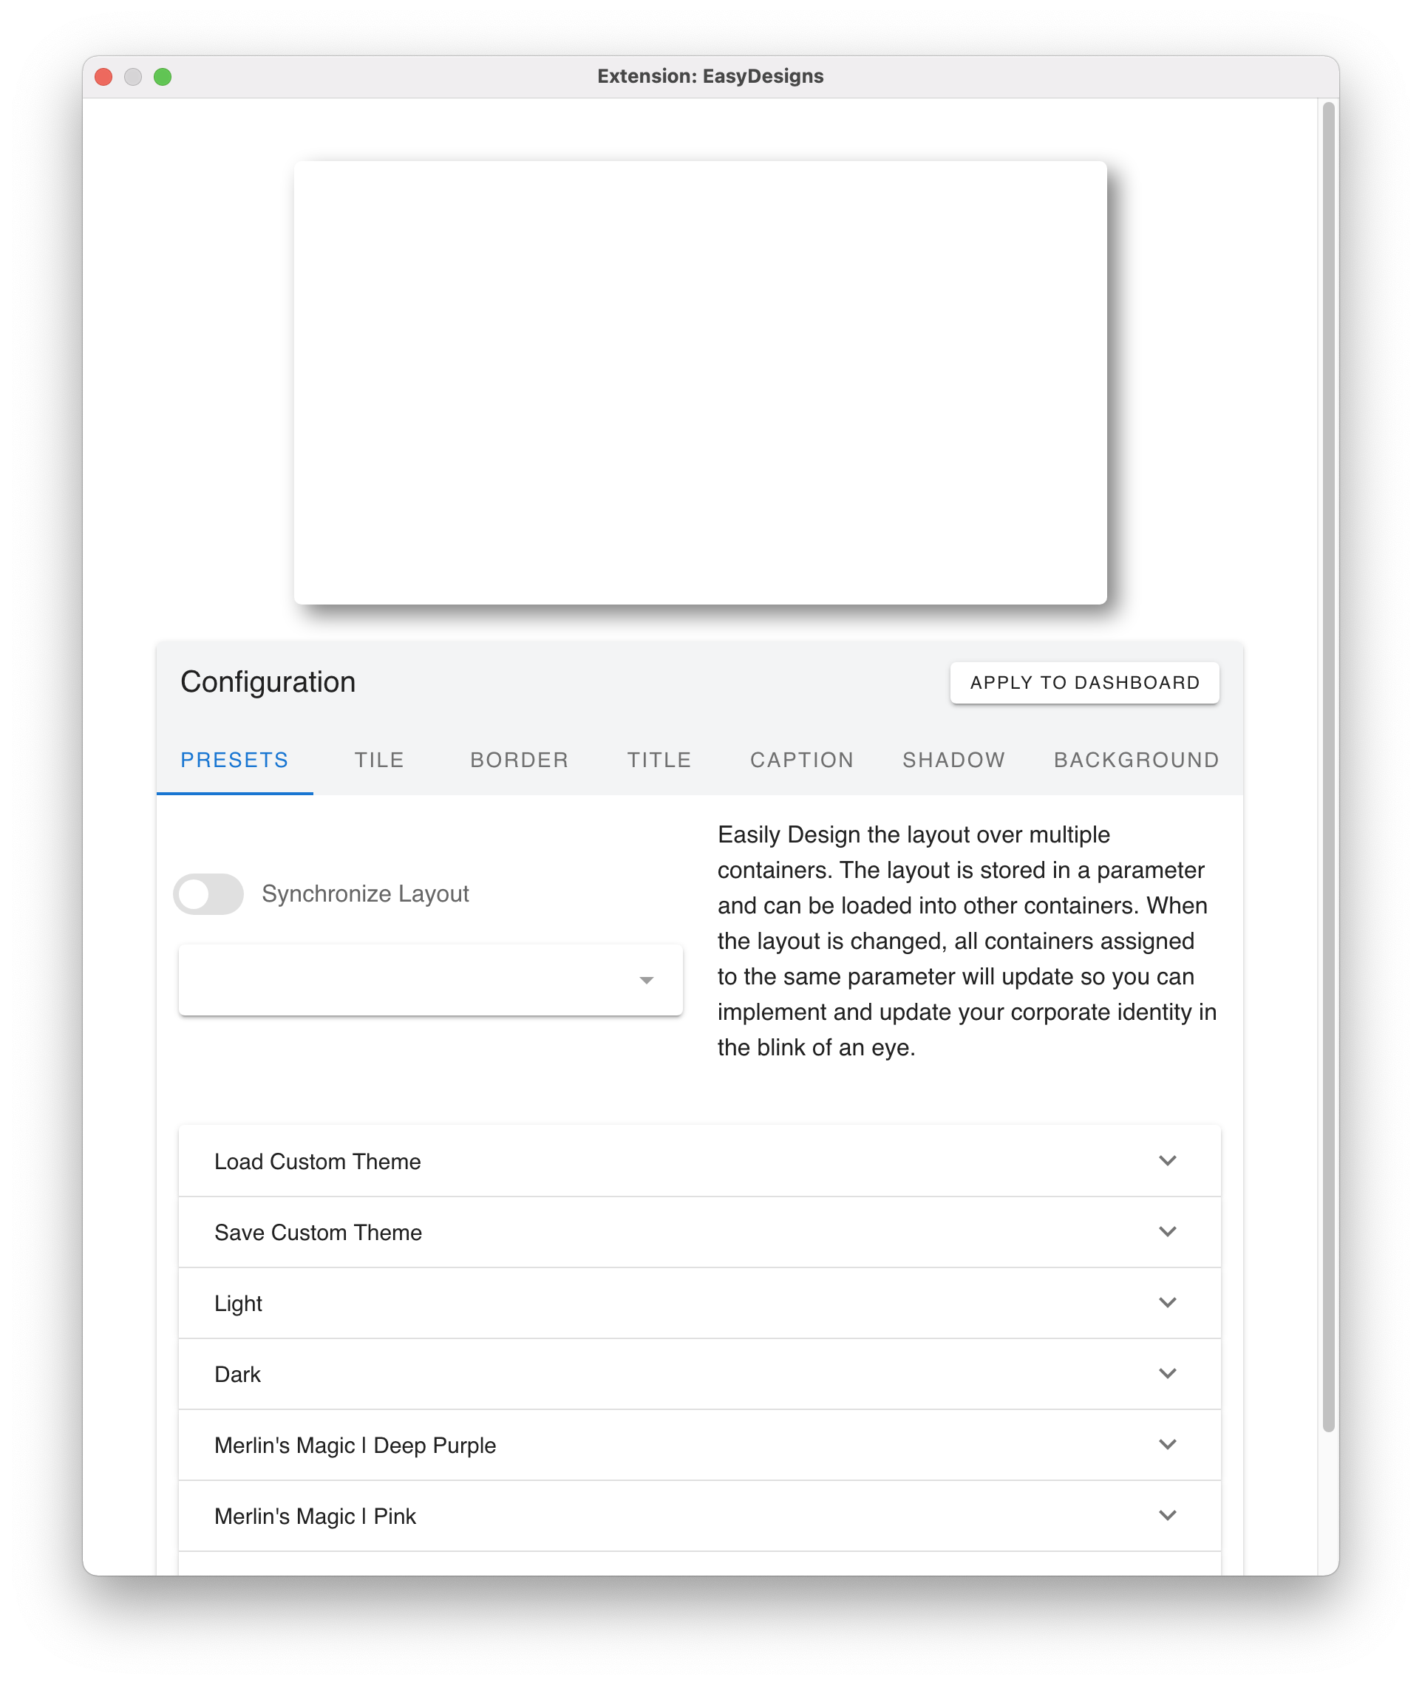The width and height of the screenshot is (1422, 1685).
Task: Zoom the window with green button
Action: pos(163,77)
